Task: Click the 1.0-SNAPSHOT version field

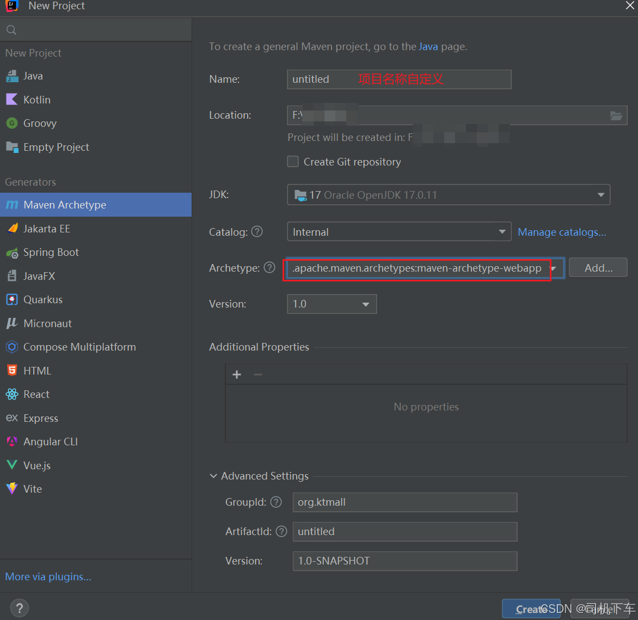Action: tap(405, 561)
